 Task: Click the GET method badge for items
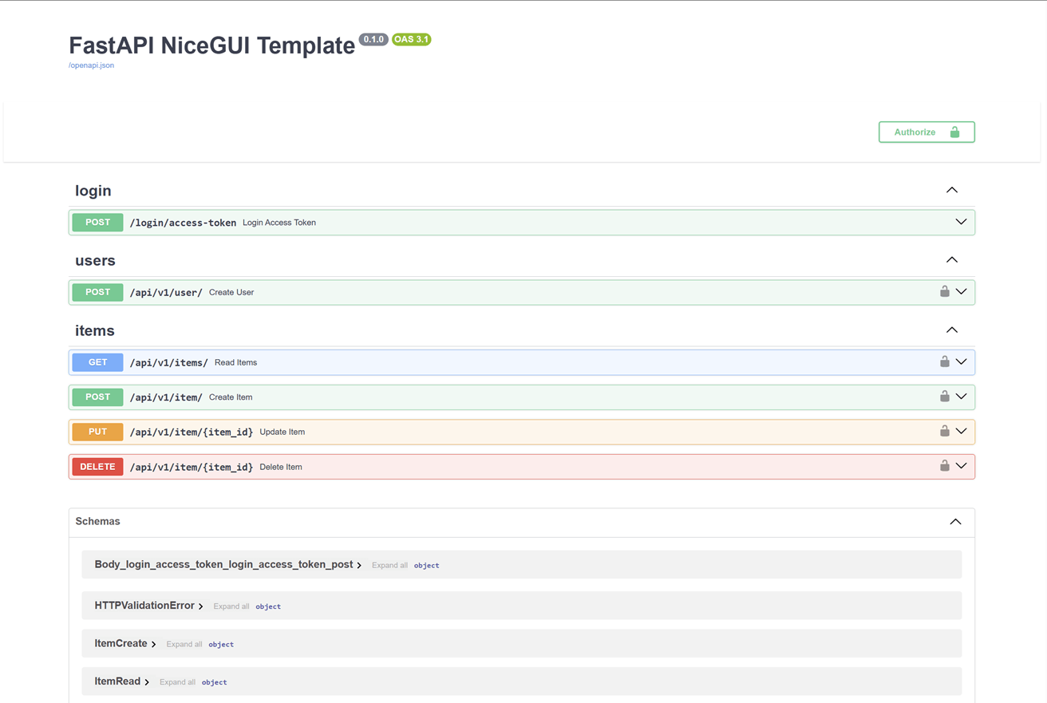(97, 362)
